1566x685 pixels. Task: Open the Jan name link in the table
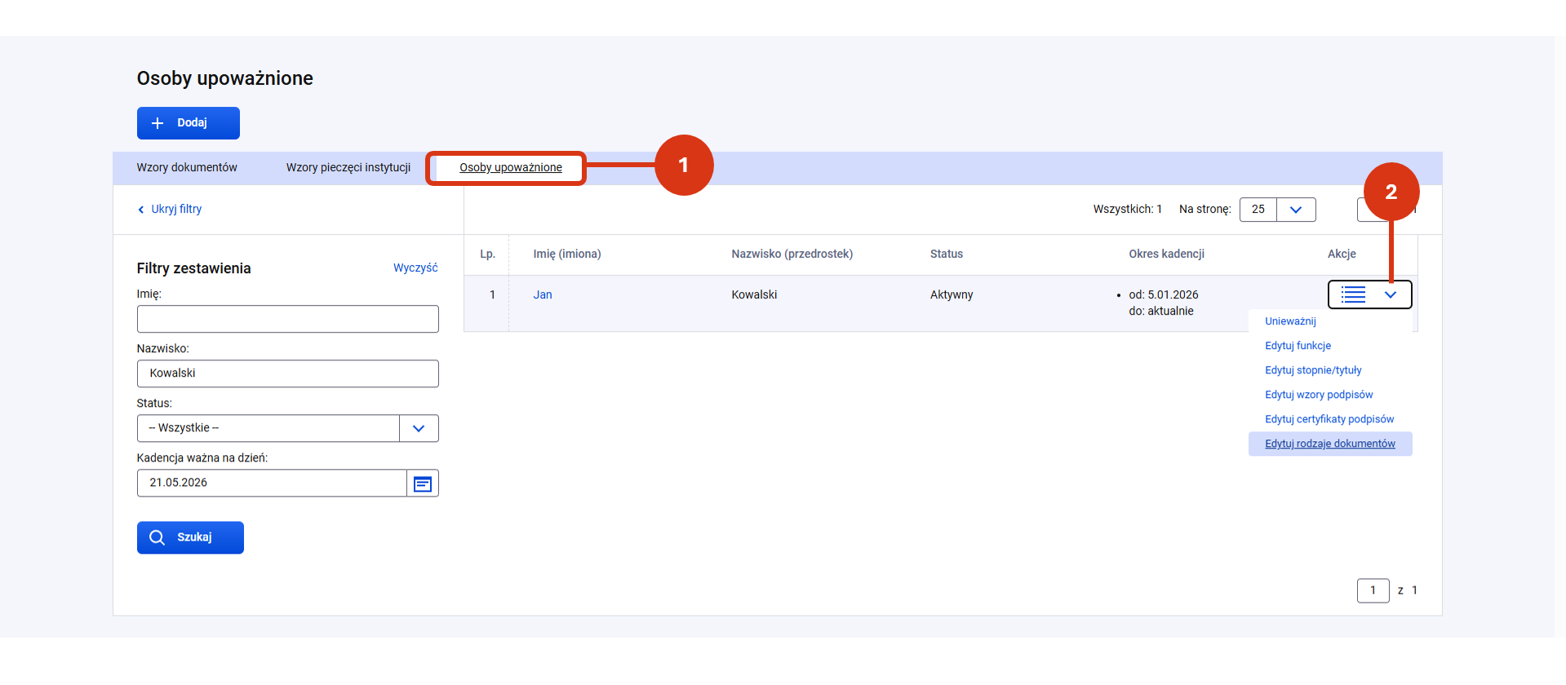543,295
